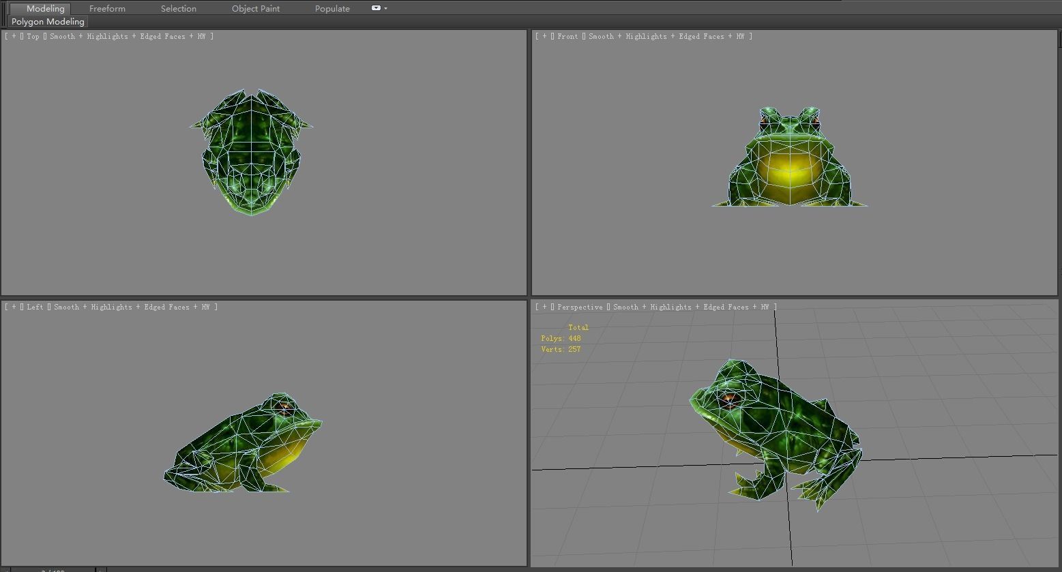Open the Freeform ribbon tab

click(x=107, y=8)
